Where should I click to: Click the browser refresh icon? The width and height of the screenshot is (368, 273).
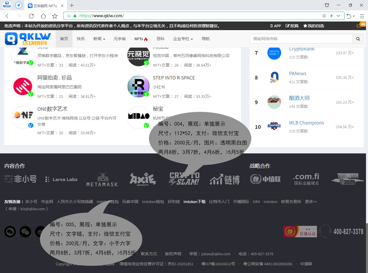[x=31, y=16]
